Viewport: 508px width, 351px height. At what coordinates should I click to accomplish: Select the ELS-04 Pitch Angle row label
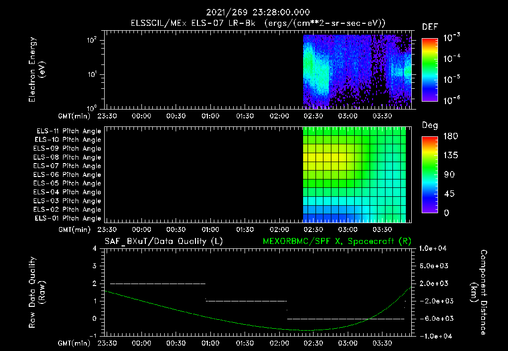(67, 192)
